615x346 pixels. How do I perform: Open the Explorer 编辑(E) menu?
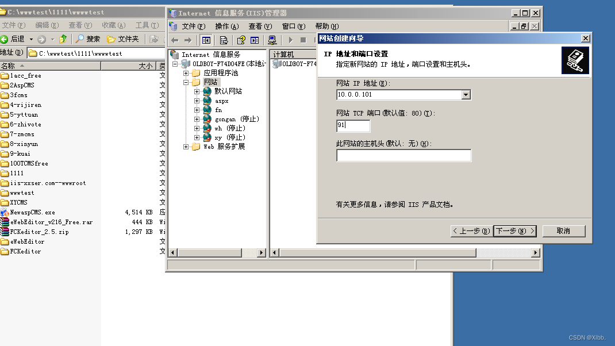pos(47,25)
